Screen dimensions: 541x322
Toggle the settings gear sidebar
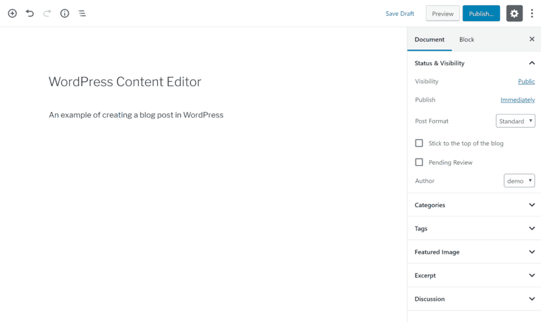(x=514, y=13)
